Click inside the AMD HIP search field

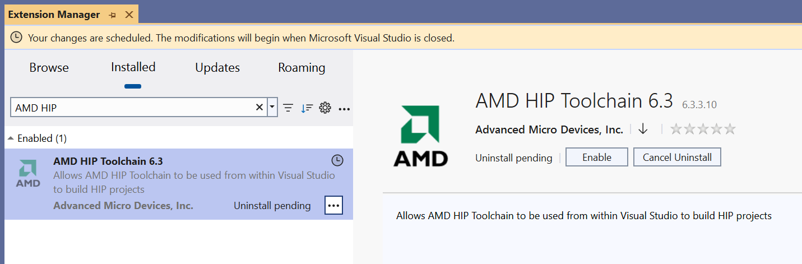pos(132,108)
